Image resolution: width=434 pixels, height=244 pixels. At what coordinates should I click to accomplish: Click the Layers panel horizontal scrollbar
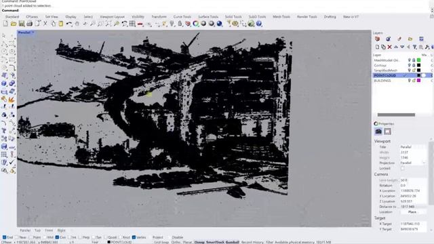pos(396,115)
